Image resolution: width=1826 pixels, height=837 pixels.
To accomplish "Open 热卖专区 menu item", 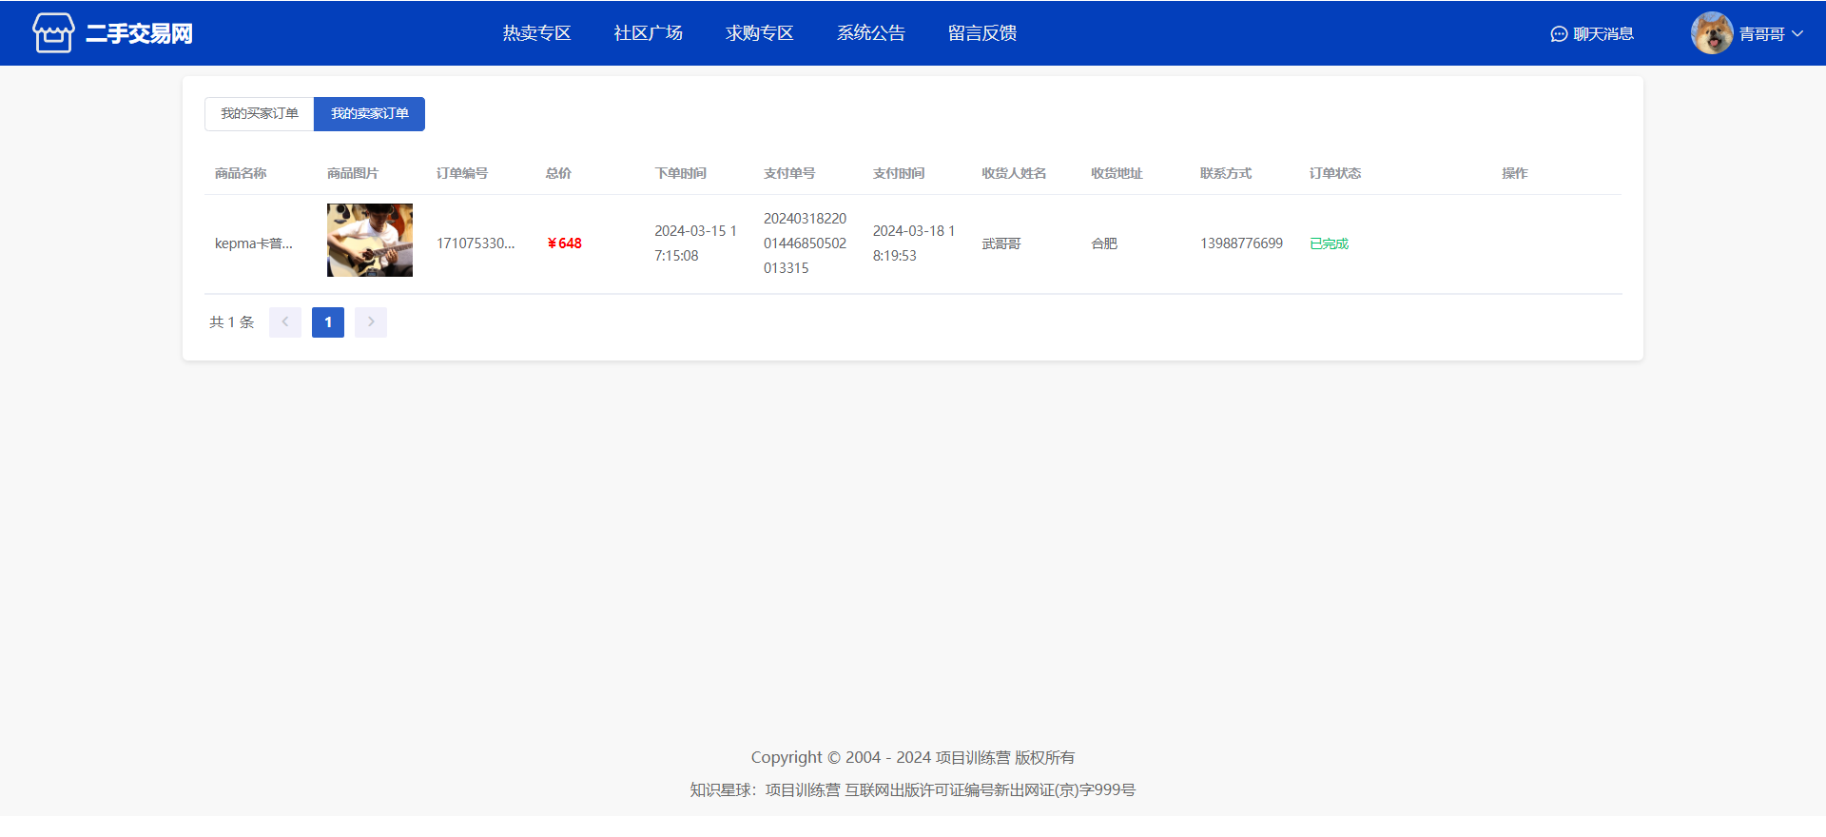I will coord(536,33).
